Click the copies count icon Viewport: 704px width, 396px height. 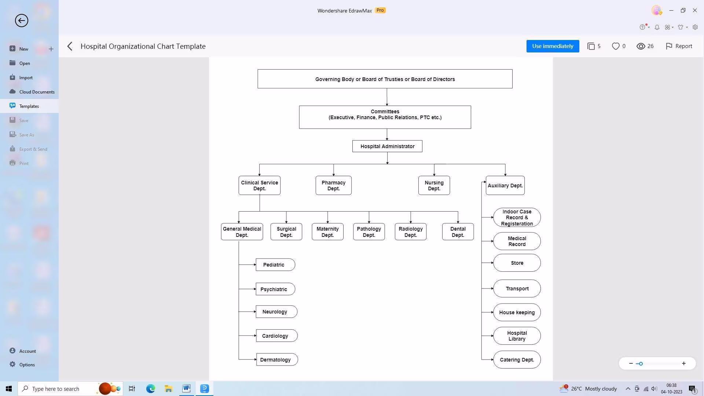(591, 46)
